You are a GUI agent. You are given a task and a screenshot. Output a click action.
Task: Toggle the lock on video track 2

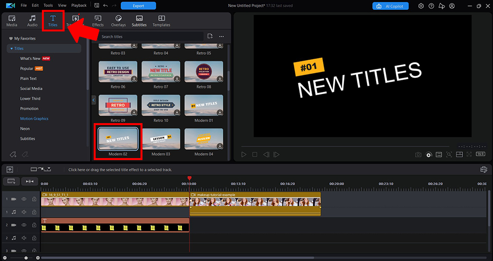click(34, 225)
